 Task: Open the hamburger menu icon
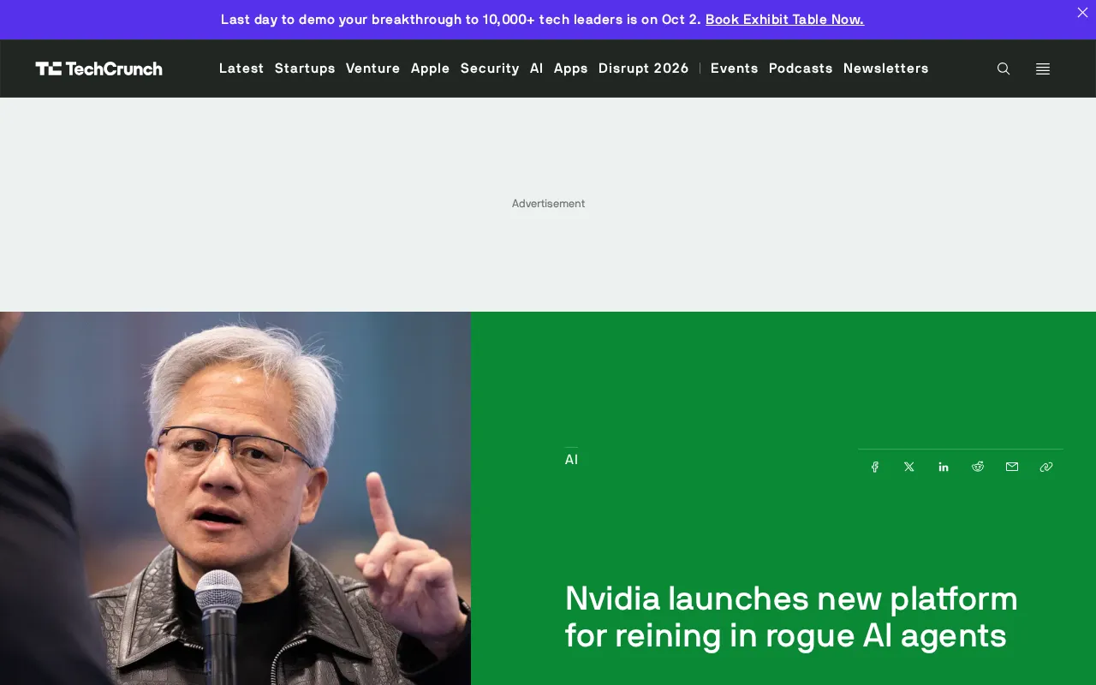(x=1043, y=68)
